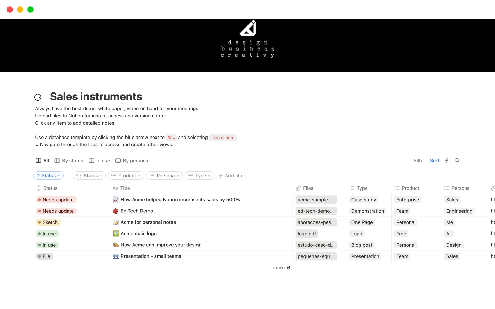
Task: Click the Add filter button
Action: pos(232,176)
